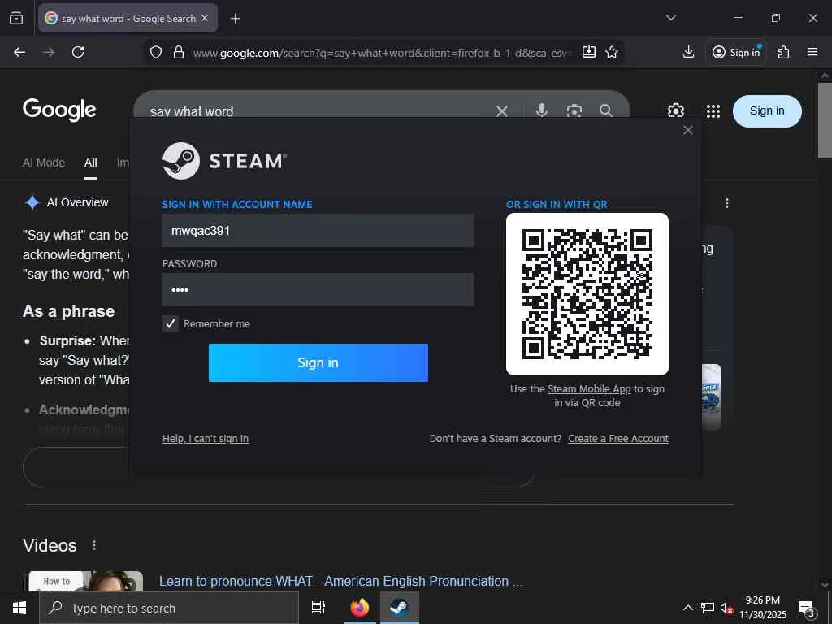Open Help, I can't sign in link
The image size is (832, 624).
coord(206,438)
